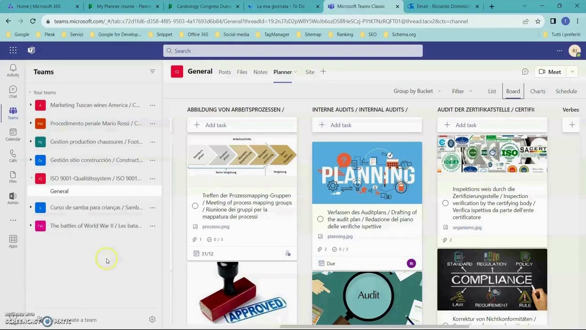Open the Site tab
This screenshot has height=330, width=586.
[310, 72]
